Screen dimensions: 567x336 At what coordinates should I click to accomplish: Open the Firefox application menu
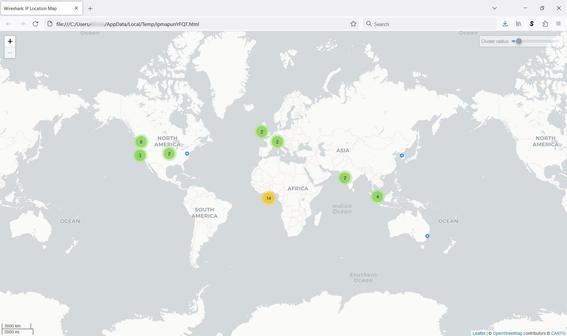[x=558, y=24]
